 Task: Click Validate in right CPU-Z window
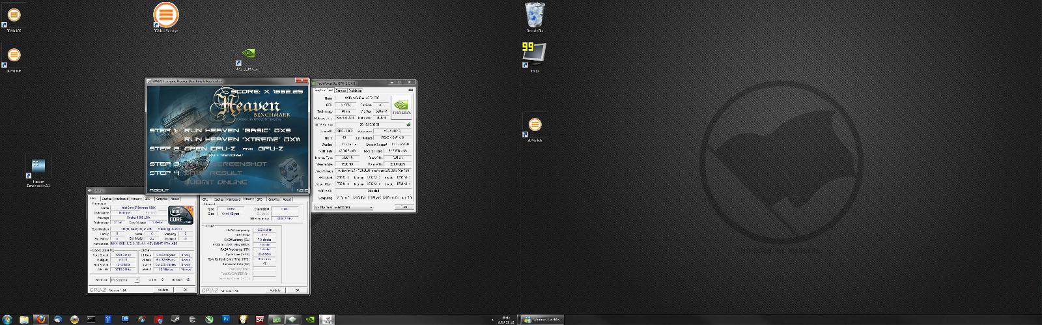pos(276,290)
